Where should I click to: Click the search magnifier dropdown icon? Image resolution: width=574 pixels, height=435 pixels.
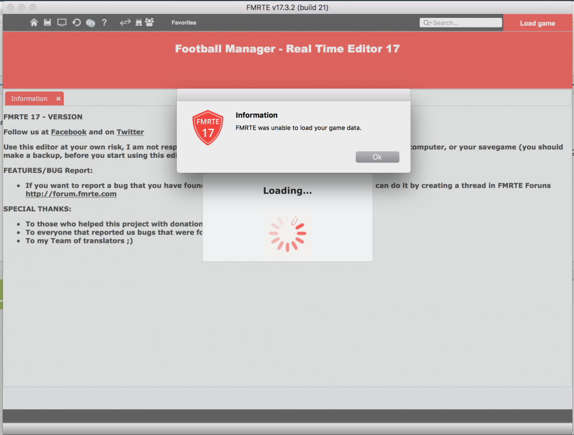(427, 23)
